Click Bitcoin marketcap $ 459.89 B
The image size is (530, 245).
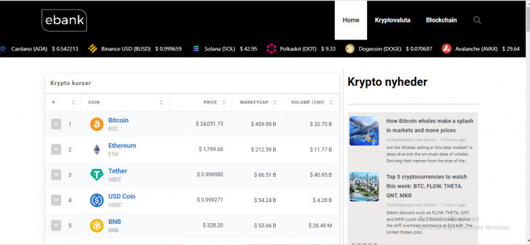(264, 124)
